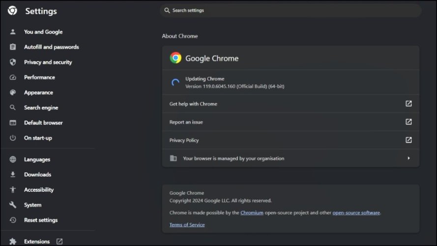Screen dimensions: 437x246
Task: Click the palette icon for Appearance
Action: [13, 92]
